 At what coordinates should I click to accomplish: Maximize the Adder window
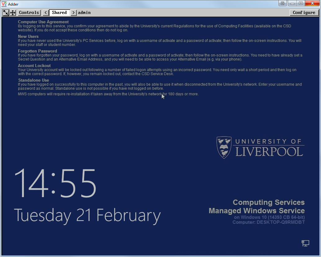301,3
